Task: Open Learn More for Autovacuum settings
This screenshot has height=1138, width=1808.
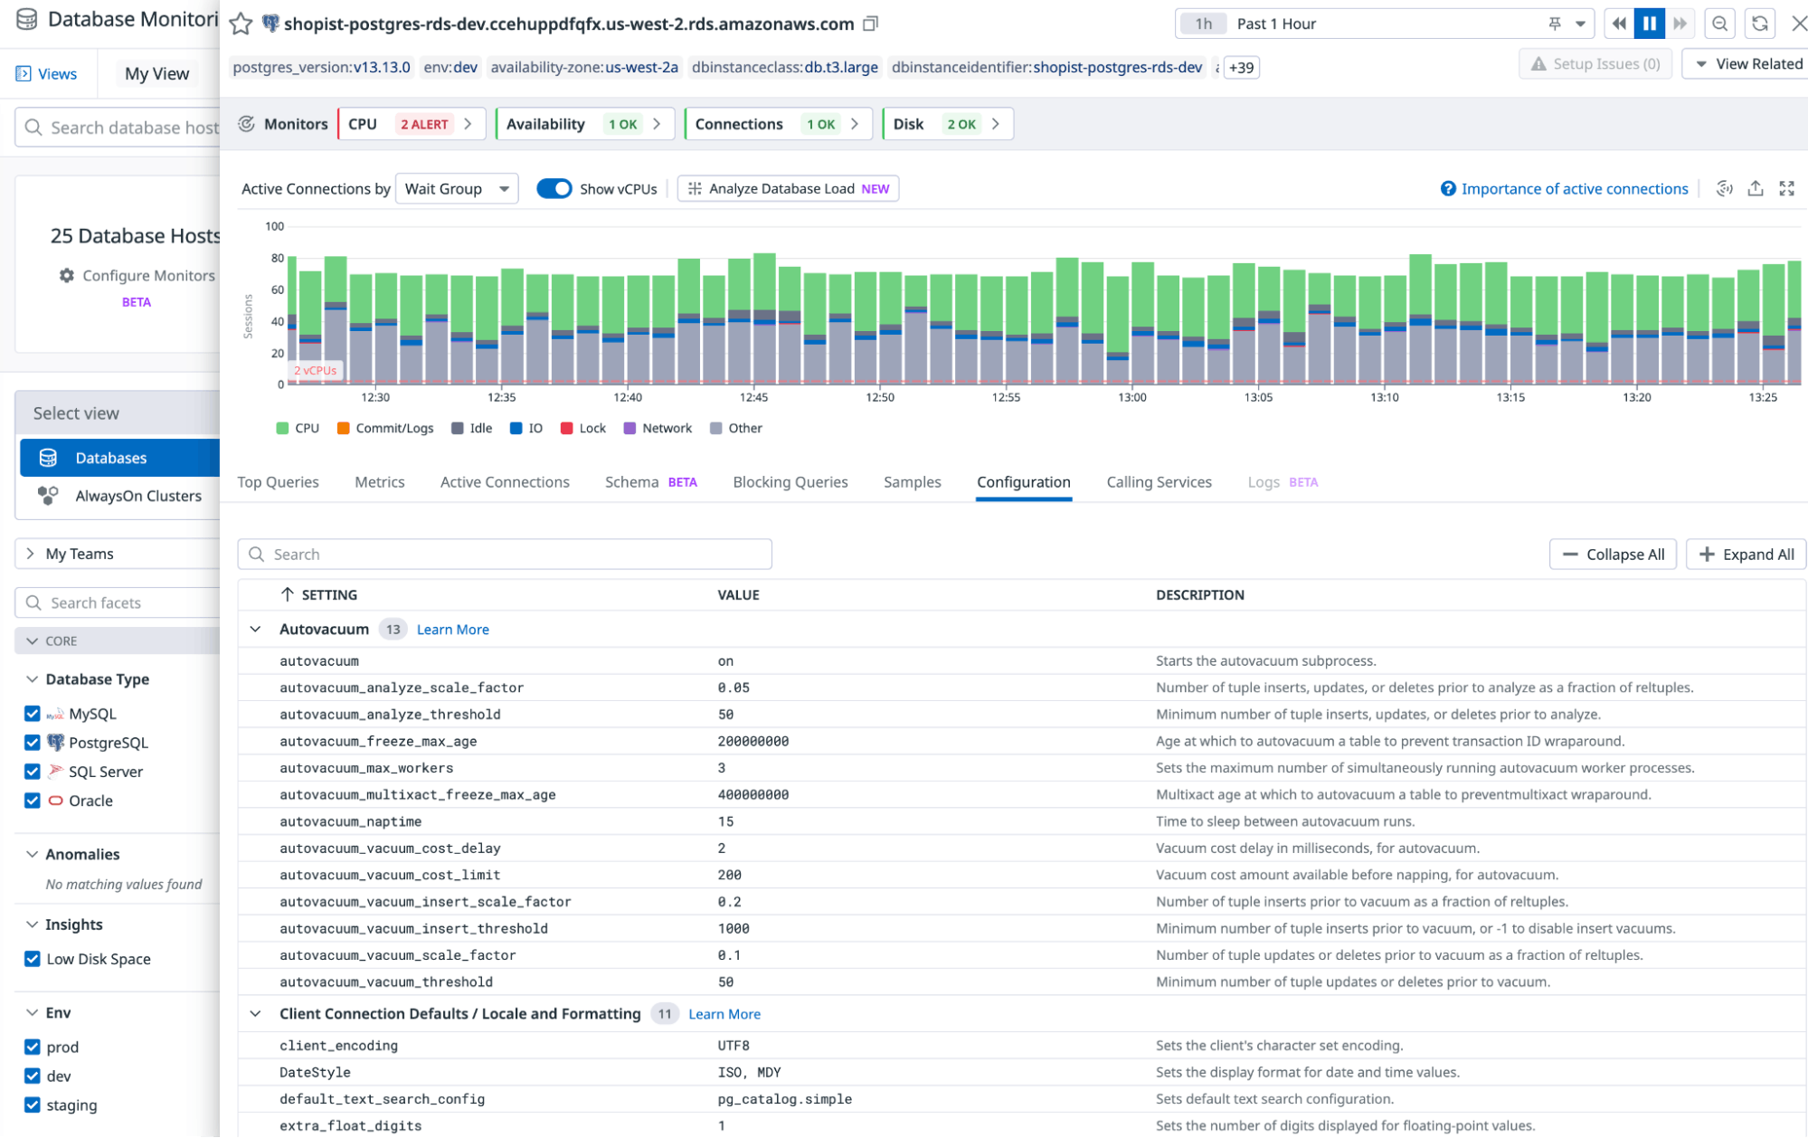Action: 452,629
